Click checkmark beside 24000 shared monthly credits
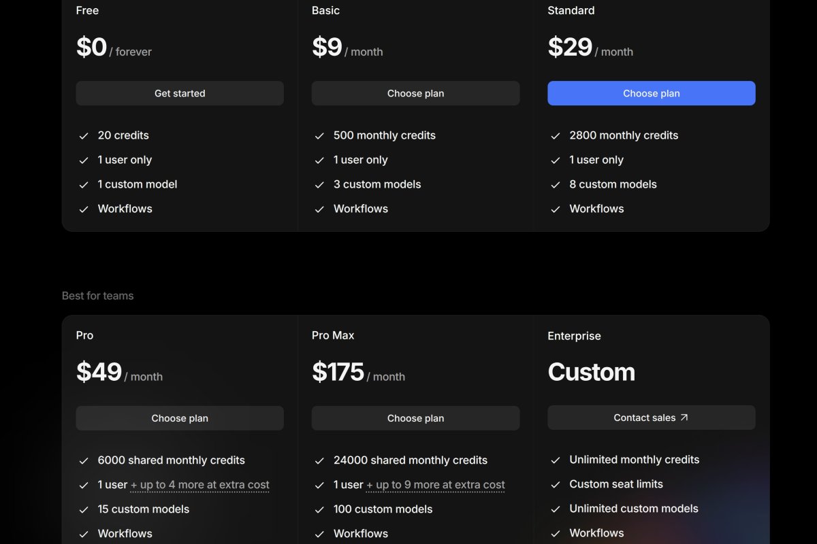 [x=319, y=461]
